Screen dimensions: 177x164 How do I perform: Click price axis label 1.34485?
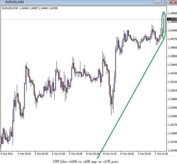coord(172,31)
